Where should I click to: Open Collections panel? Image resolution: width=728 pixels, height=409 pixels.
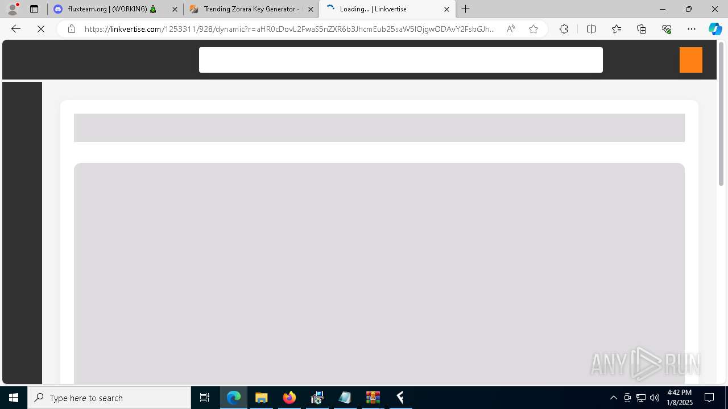642,29
